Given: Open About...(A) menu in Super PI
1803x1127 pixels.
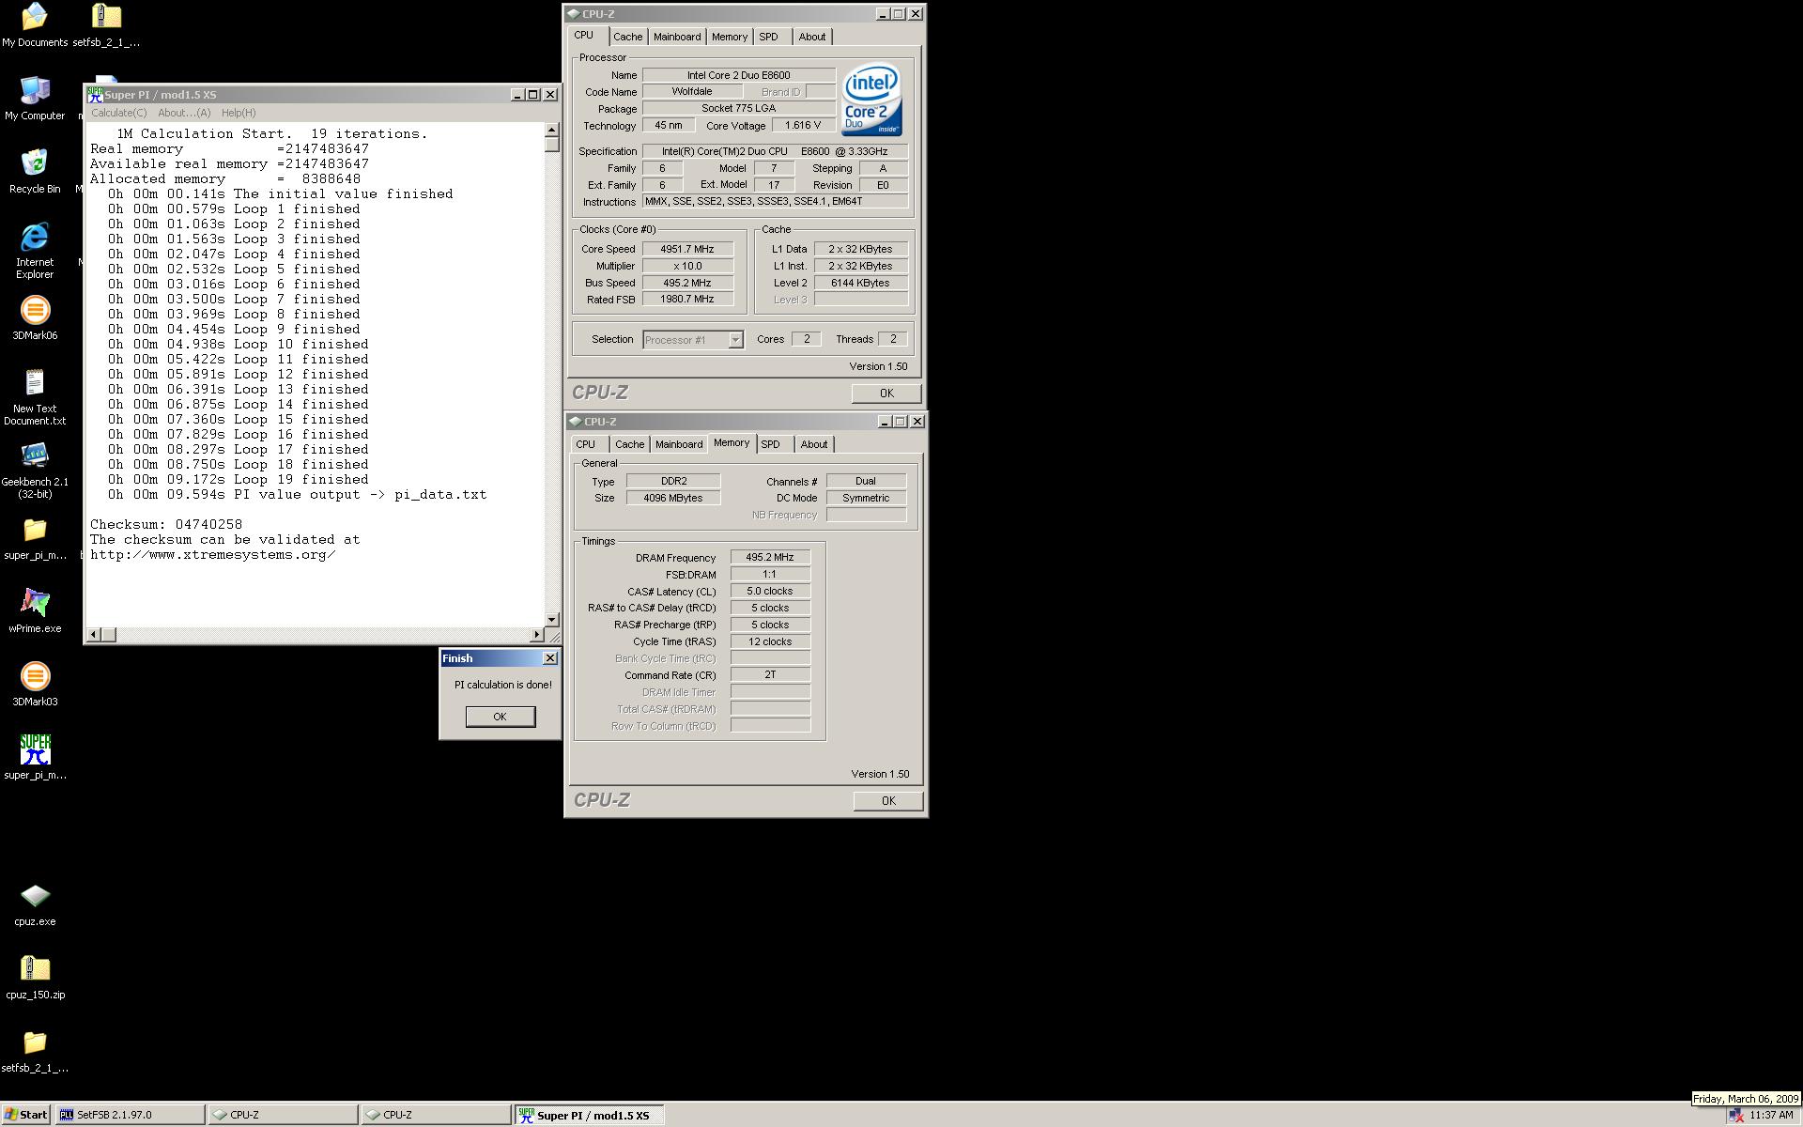Looking at the screenshot, I should coord(184,113).
